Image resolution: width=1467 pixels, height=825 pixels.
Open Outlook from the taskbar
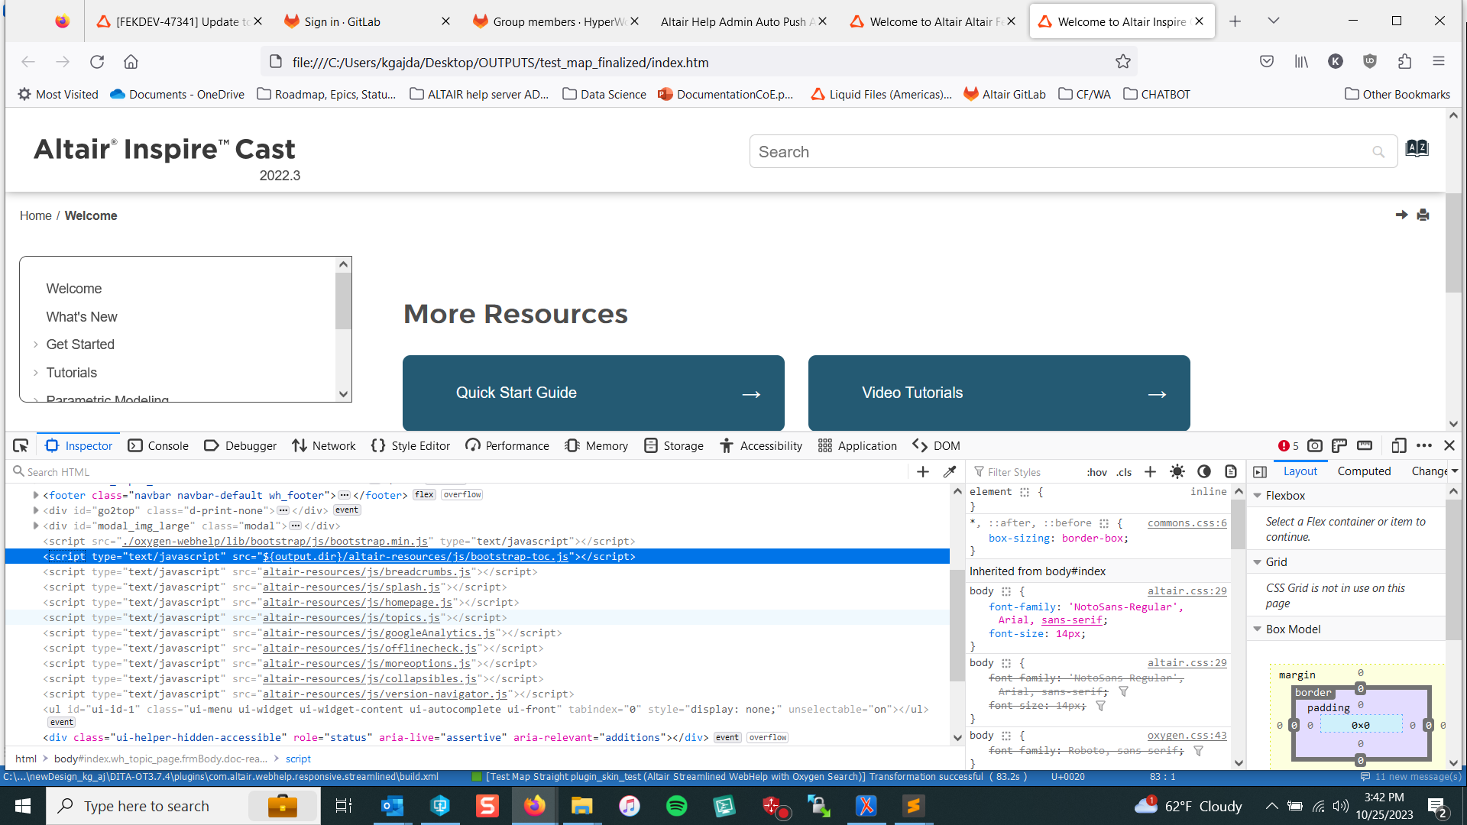(x=392, y=806)
